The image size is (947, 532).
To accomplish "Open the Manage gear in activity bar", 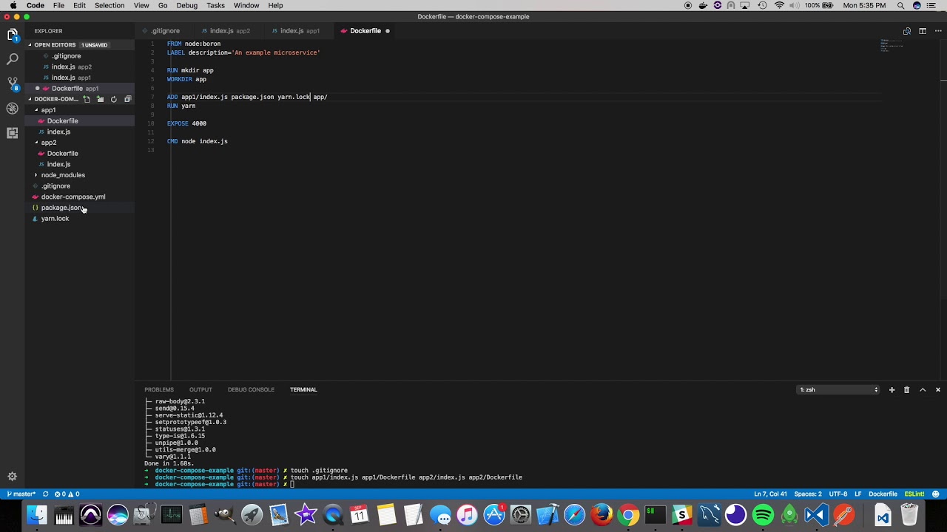I will [12, 477].
